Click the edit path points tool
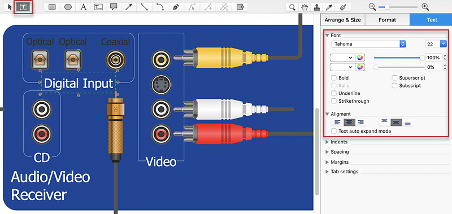Screen dimensions: 452x214 click(192, 7)
